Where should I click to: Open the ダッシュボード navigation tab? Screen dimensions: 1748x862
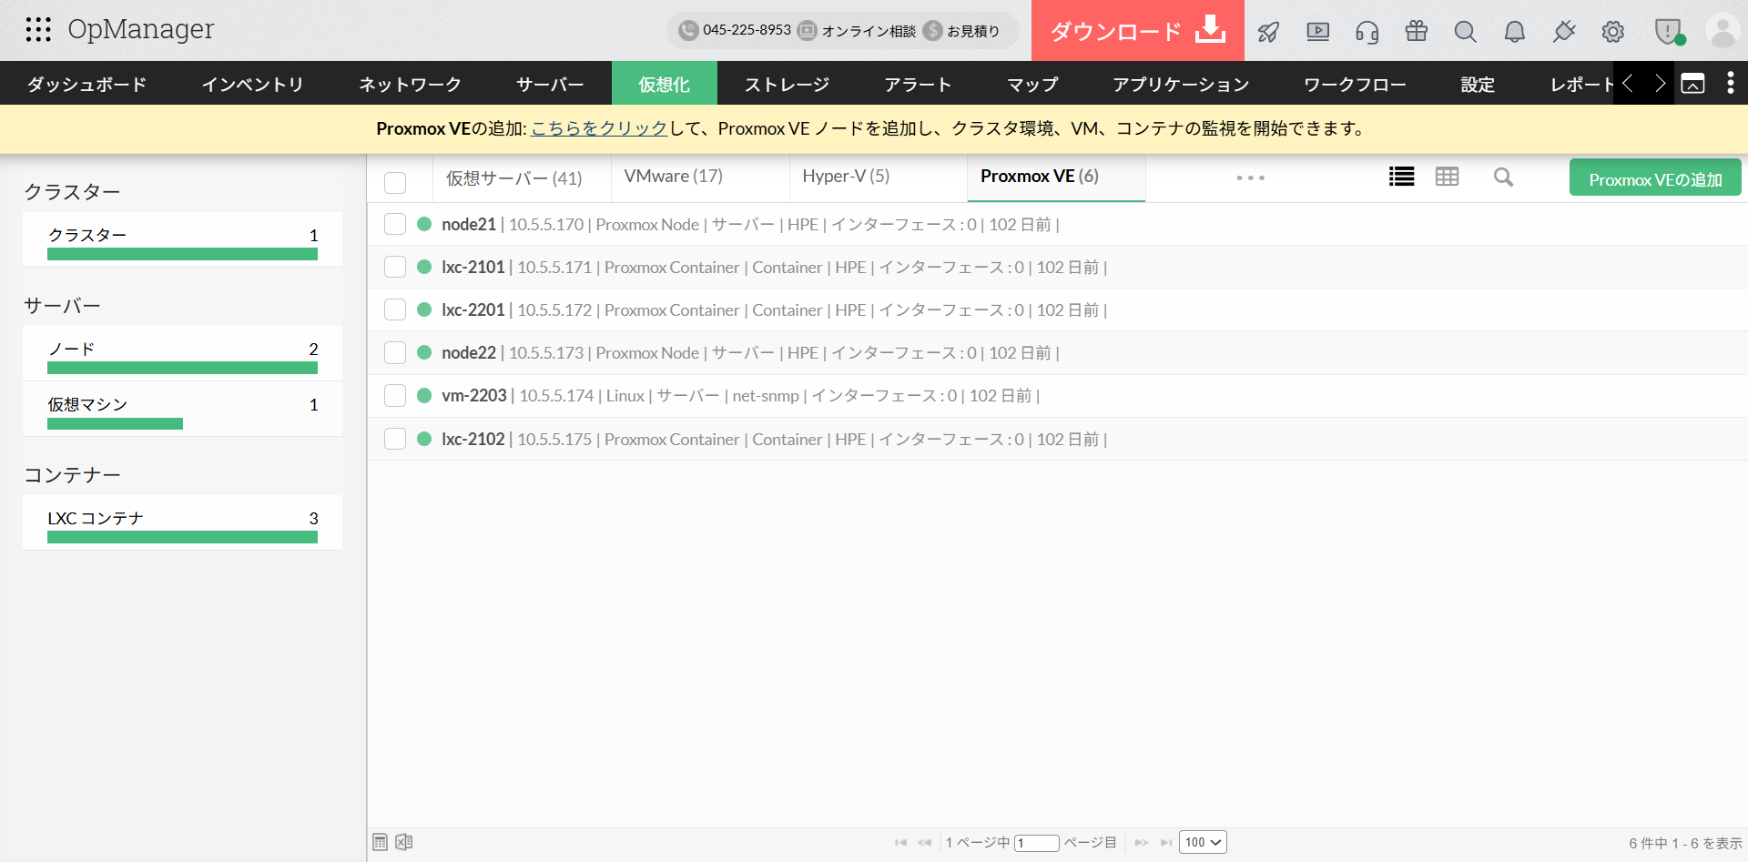[86, 84]
